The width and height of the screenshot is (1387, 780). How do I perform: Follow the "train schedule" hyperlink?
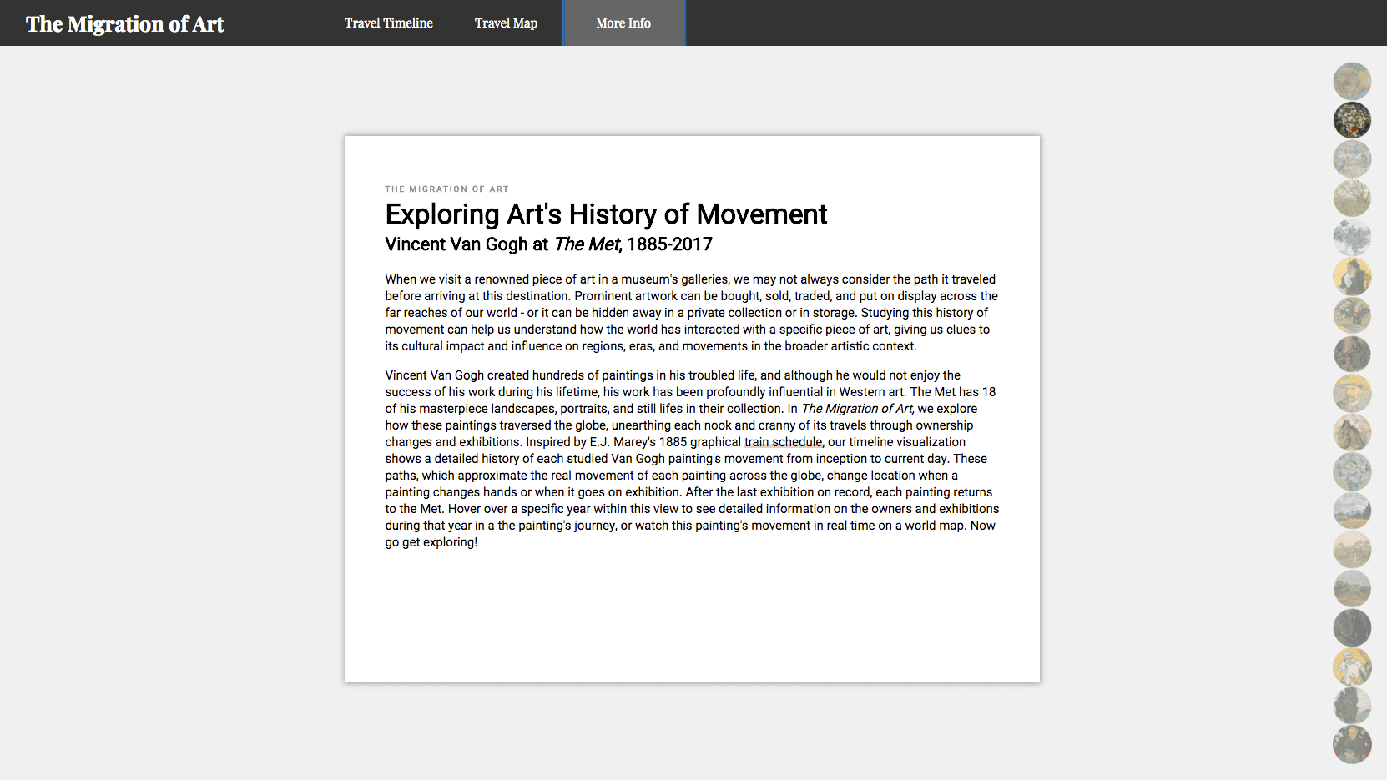coord(783,442)
